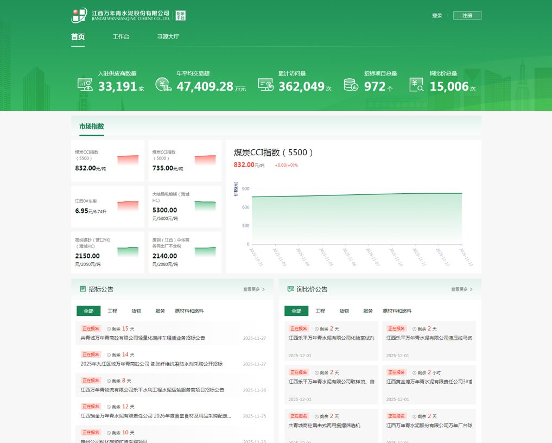Click the 2025-11-27 date of first tender row

click(255, 338)
